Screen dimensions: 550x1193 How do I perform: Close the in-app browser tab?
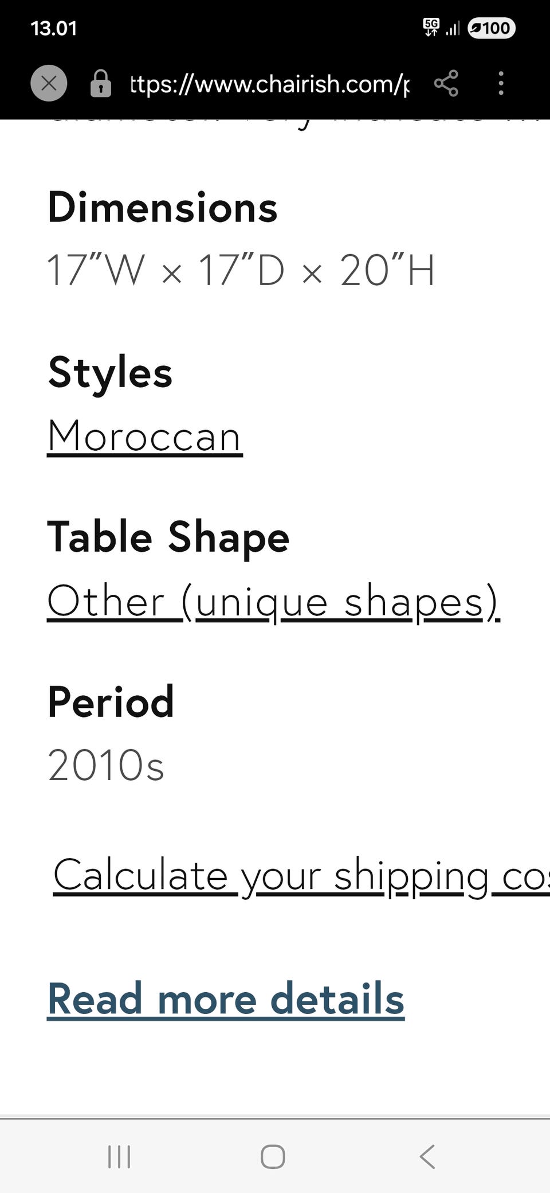(x=49, y=84)
